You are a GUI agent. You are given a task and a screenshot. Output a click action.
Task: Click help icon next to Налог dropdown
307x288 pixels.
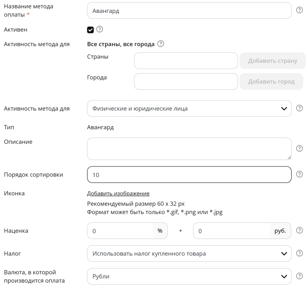pyautogui.click(x=300, y=253)
